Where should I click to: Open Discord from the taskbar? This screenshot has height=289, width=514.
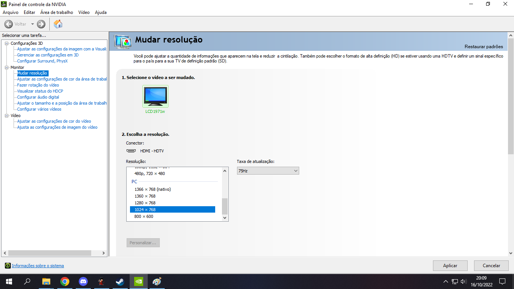click(x=83, y=281)
